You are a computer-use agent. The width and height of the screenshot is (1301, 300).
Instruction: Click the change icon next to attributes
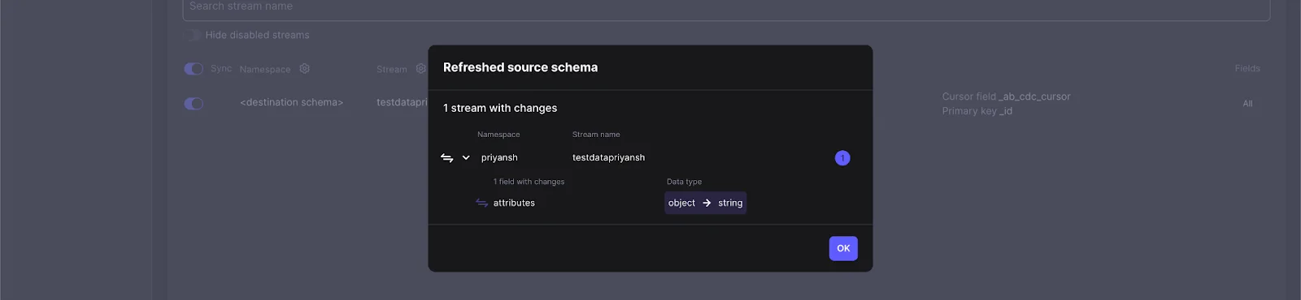(482, 203)
